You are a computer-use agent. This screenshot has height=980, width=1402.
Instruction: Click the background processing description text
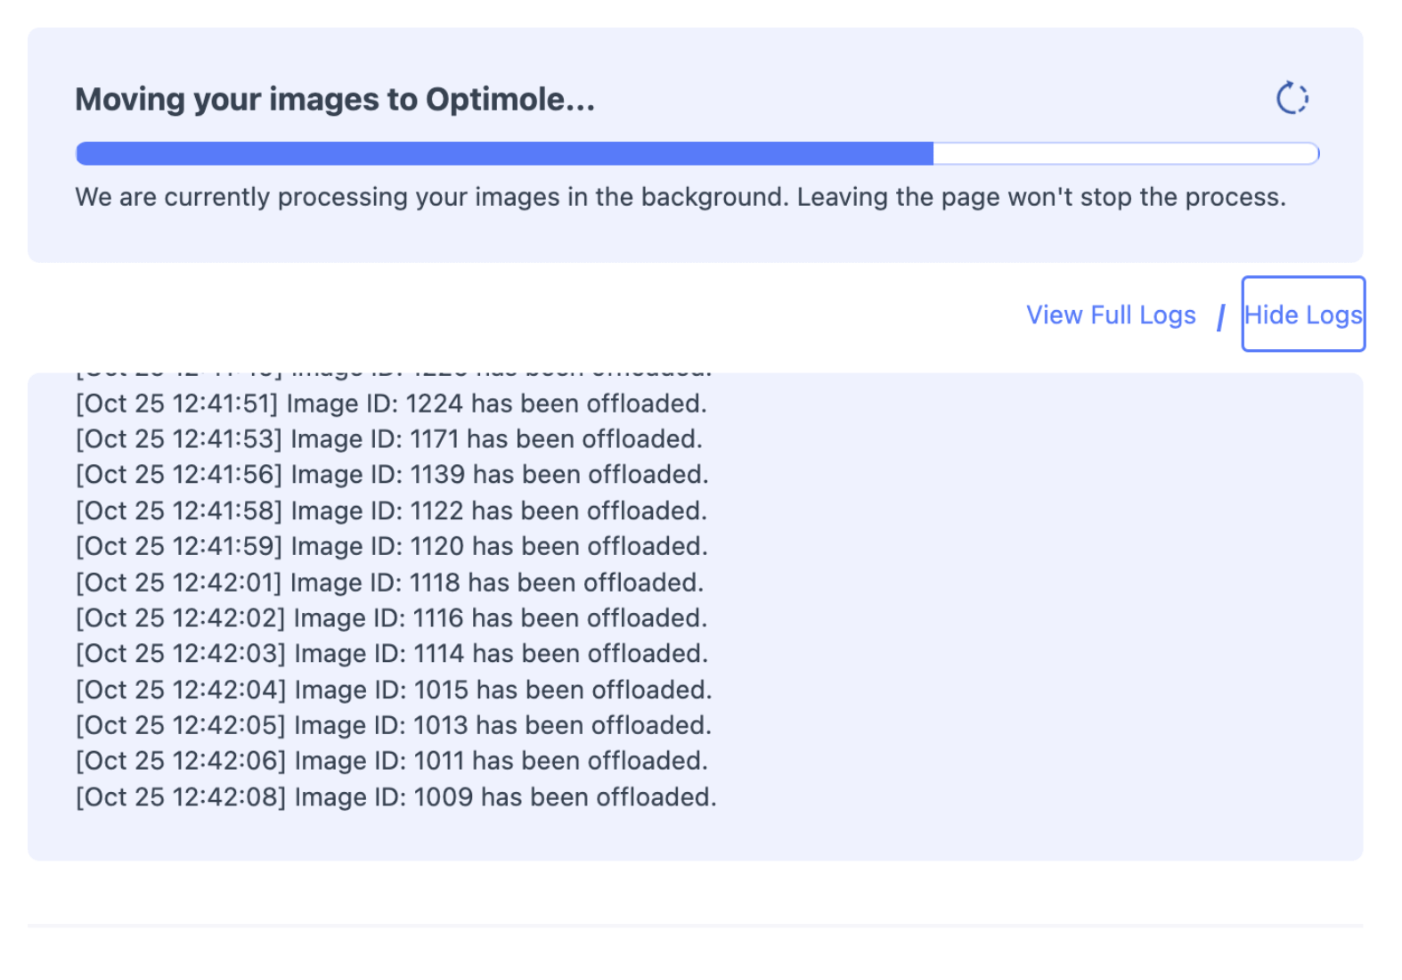pyautogui.click(x=681, y=197)
